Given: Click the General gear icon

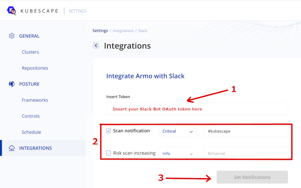Looking at the screenshot, I should [x=12, y=36].
